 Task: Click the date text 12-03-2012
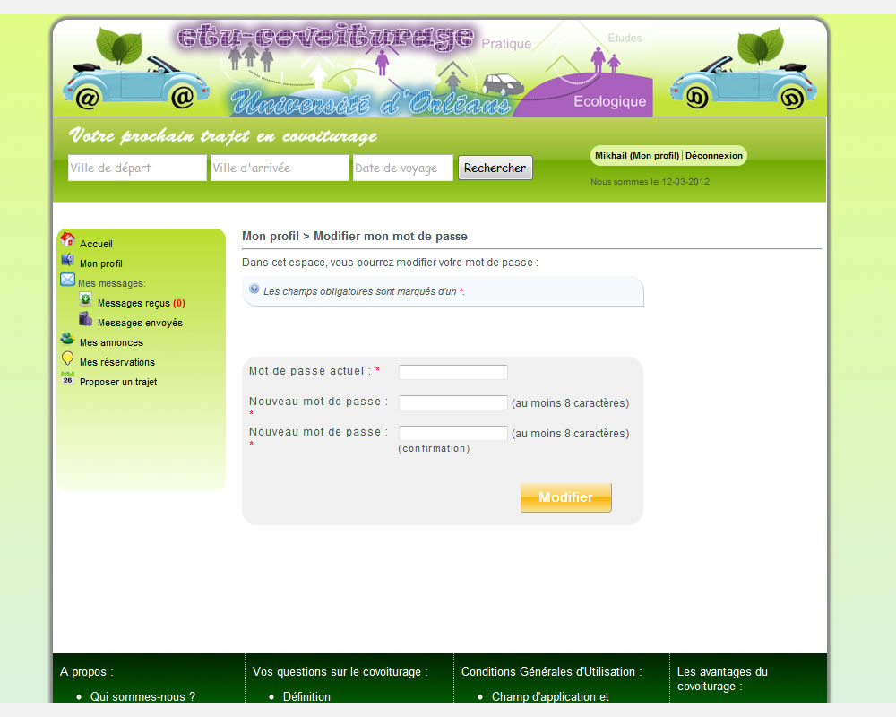coord(685,182)
